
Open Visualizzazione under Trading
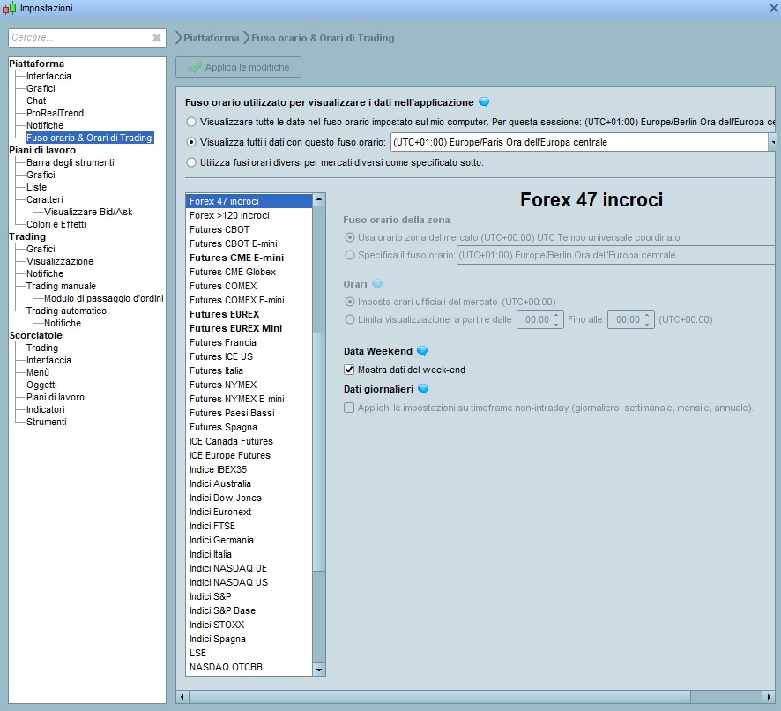coord(60,261)
